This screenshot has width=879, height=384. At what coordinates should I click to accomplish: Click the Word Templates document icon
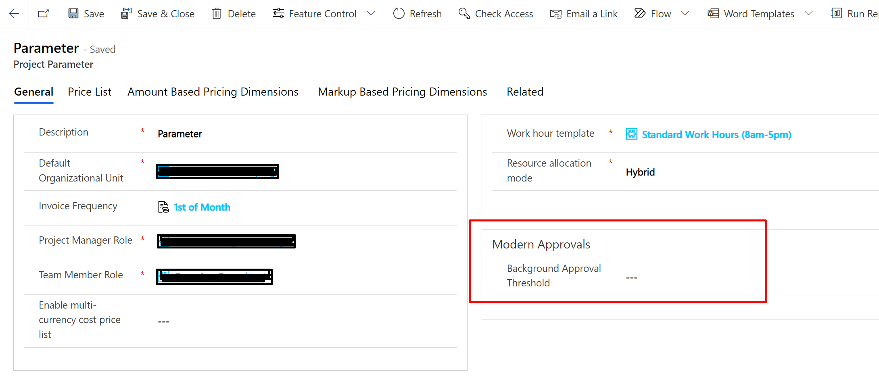713,14
